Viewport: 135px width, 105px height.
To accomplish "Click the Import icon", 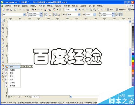I will [46, 10].
